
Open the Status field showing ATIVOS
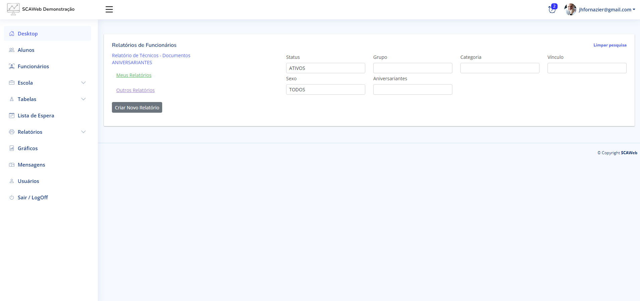click(325, 68)
